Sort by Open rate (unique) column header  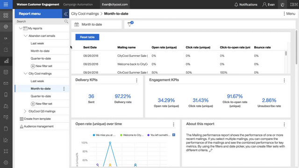(x=164, y=47)
